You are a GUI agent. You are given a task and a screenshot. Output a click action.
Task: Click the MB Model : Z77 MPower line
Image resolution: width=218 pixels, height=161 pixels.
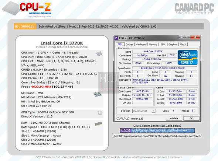pos(46,97)
